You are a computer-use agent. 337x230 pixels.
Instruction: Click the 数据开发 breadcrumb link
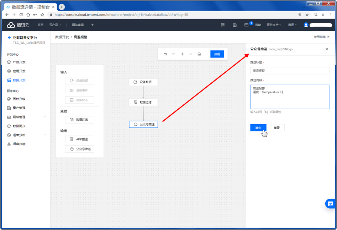62,37
